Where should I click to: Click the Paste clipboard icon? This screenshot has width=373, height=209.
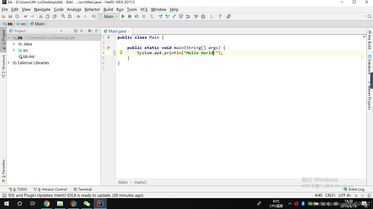tap(55, 17)
